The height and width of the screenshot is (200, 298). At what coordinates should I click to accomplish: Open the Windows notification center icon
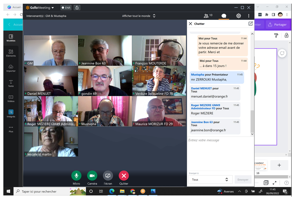pos(285,191)
